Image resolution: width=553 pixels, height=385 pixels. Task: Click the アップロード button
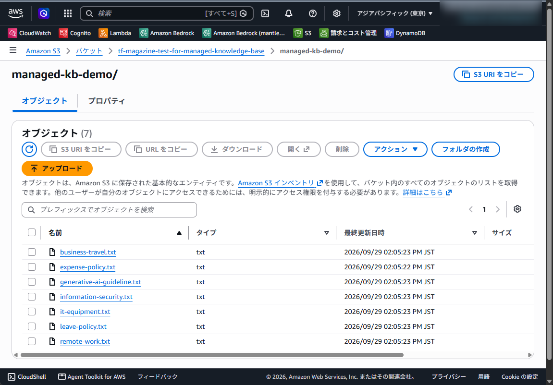point(57,168)
